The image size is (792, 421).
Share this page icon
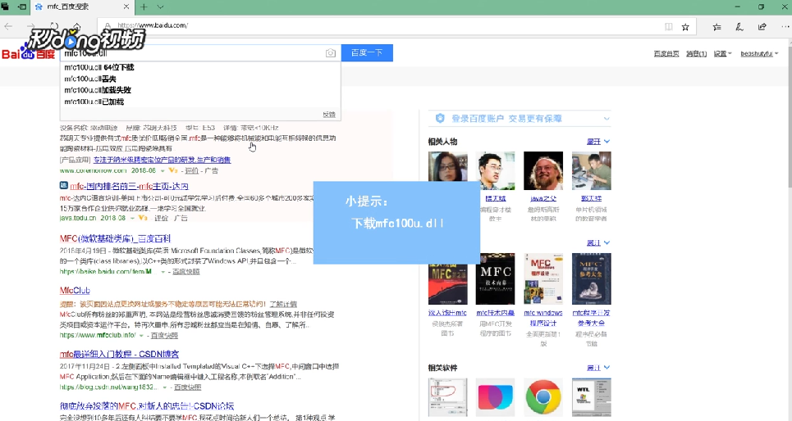[762, 27]
